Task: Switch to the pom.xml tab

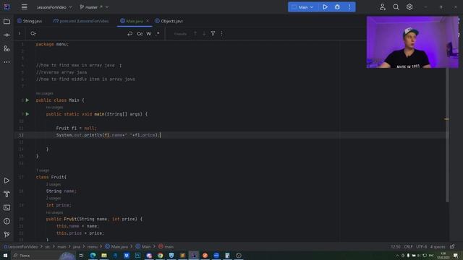Action: [x=81, y=21]
